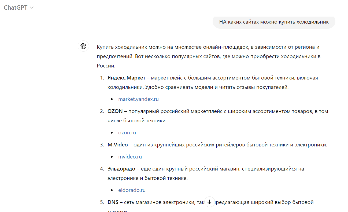Open the ozon.ru link
348x212 pixels.
tap(127, 132)
